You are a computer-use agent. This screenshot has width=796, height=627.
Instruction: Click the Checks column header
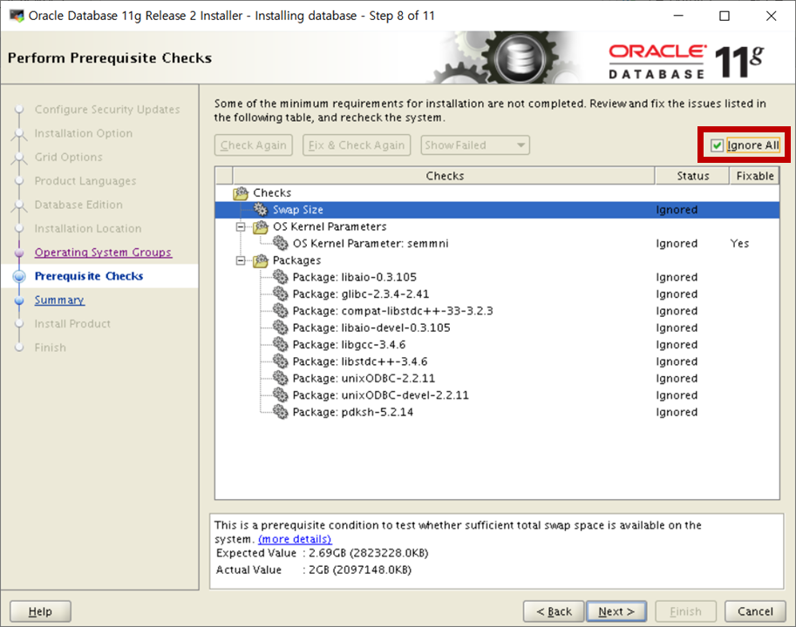[444, 176]
